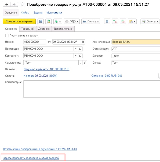
Task: Open the Печать dropdown menu
Action: pos(91,21)
